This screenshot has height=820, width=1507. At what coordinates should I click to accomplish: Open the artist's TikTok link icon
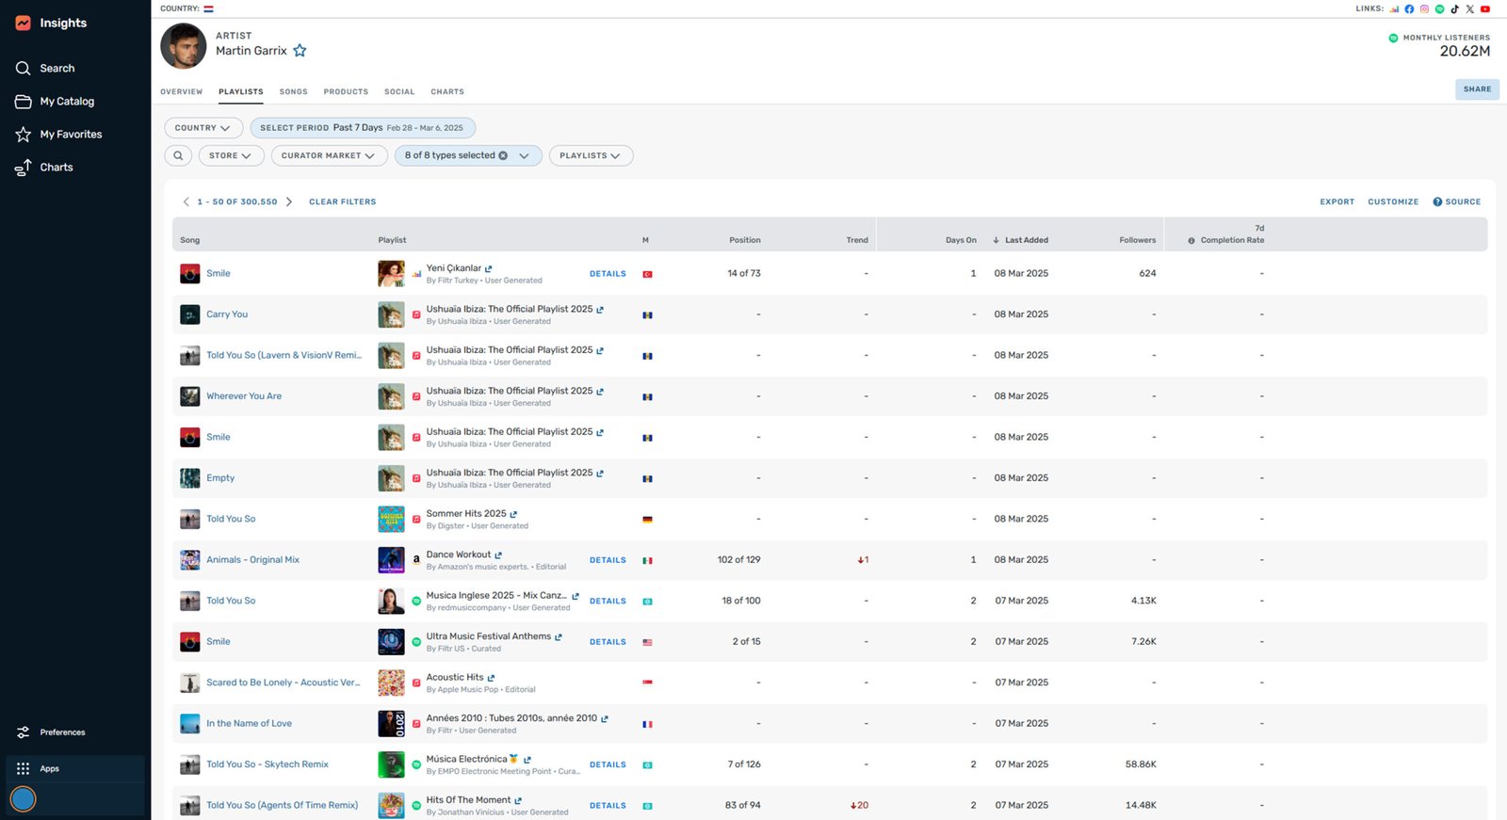point(1454,9)
